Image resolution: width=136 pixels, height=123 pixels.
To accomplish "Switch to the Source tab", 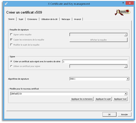I will [11, 19].
